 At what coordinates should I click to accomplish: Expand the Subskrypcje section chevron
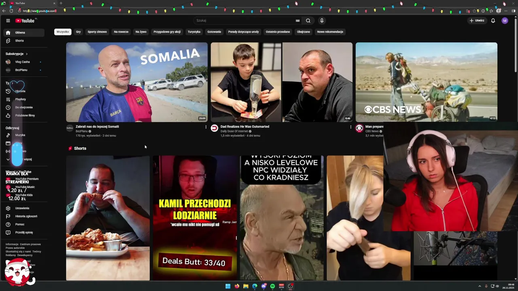tap(27, 54)
